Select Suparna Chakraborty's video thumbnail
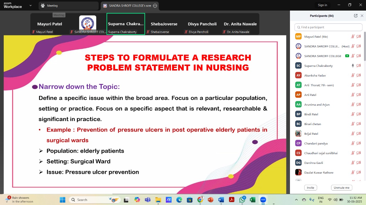Image resolution: width=366 pixels, height=205 pixels. [126, 24]
